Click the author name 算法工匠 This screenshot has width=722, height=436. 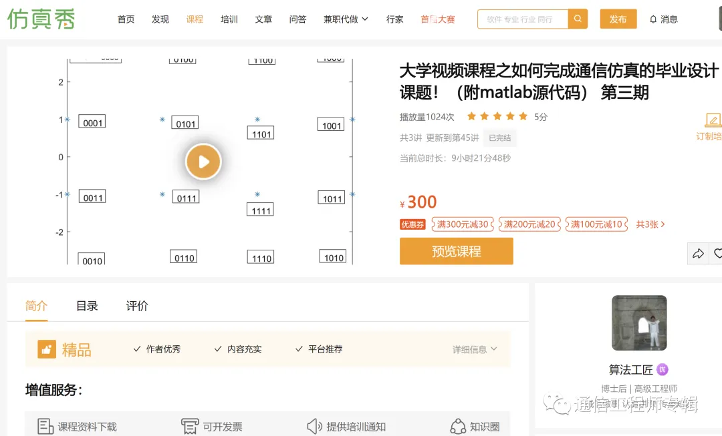(x=631, y=370)
